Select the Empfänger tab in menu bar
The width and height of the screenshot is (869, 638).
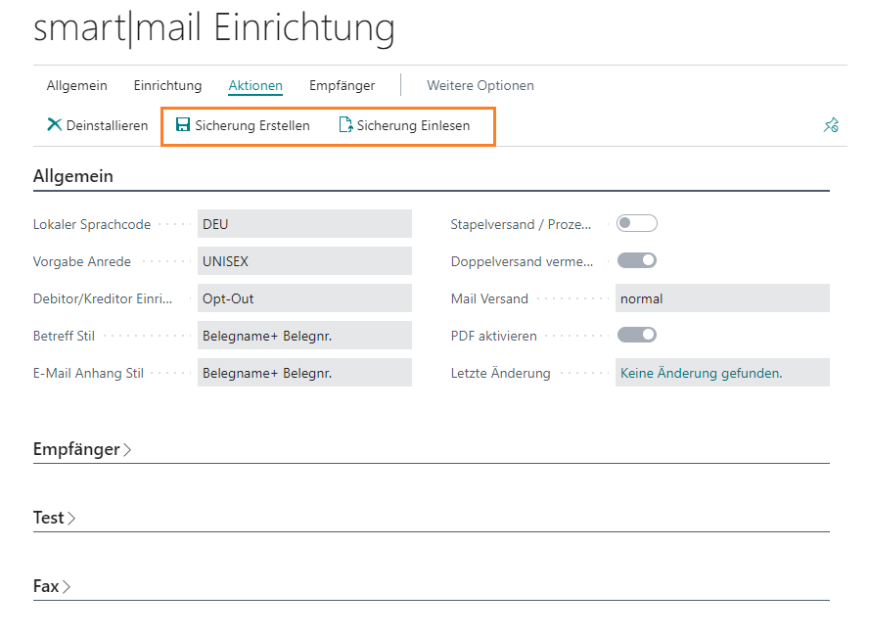pos(342,86)
